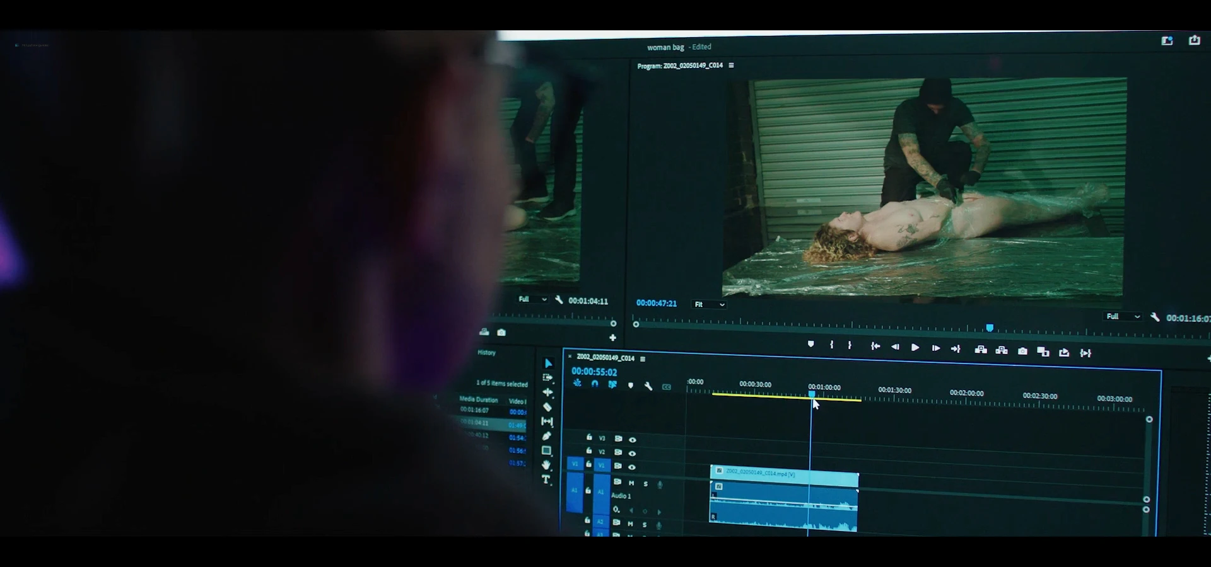The height and width of the screenshot is (567, 1211).
Task: Open the Fit zoom level dropdown
Action: coord(710,304)
